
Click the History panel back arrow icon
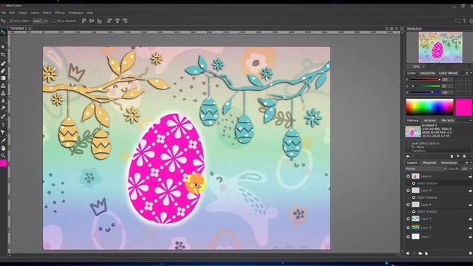click(408, 156)
